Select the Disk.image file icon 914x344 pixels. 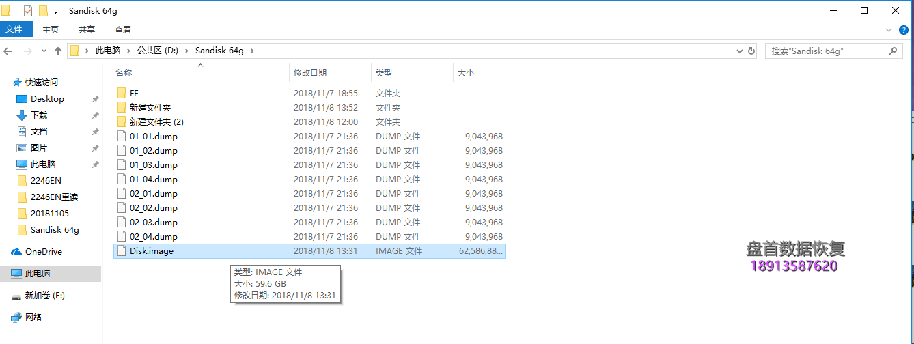pos(122,250)
